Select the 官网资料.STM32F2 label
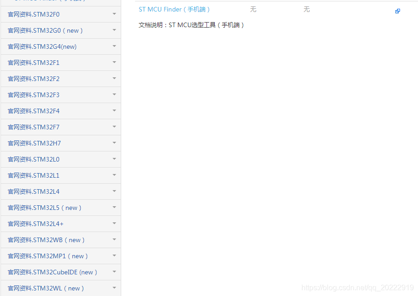This screenshot has height=296, width=418. pos(34,79)
